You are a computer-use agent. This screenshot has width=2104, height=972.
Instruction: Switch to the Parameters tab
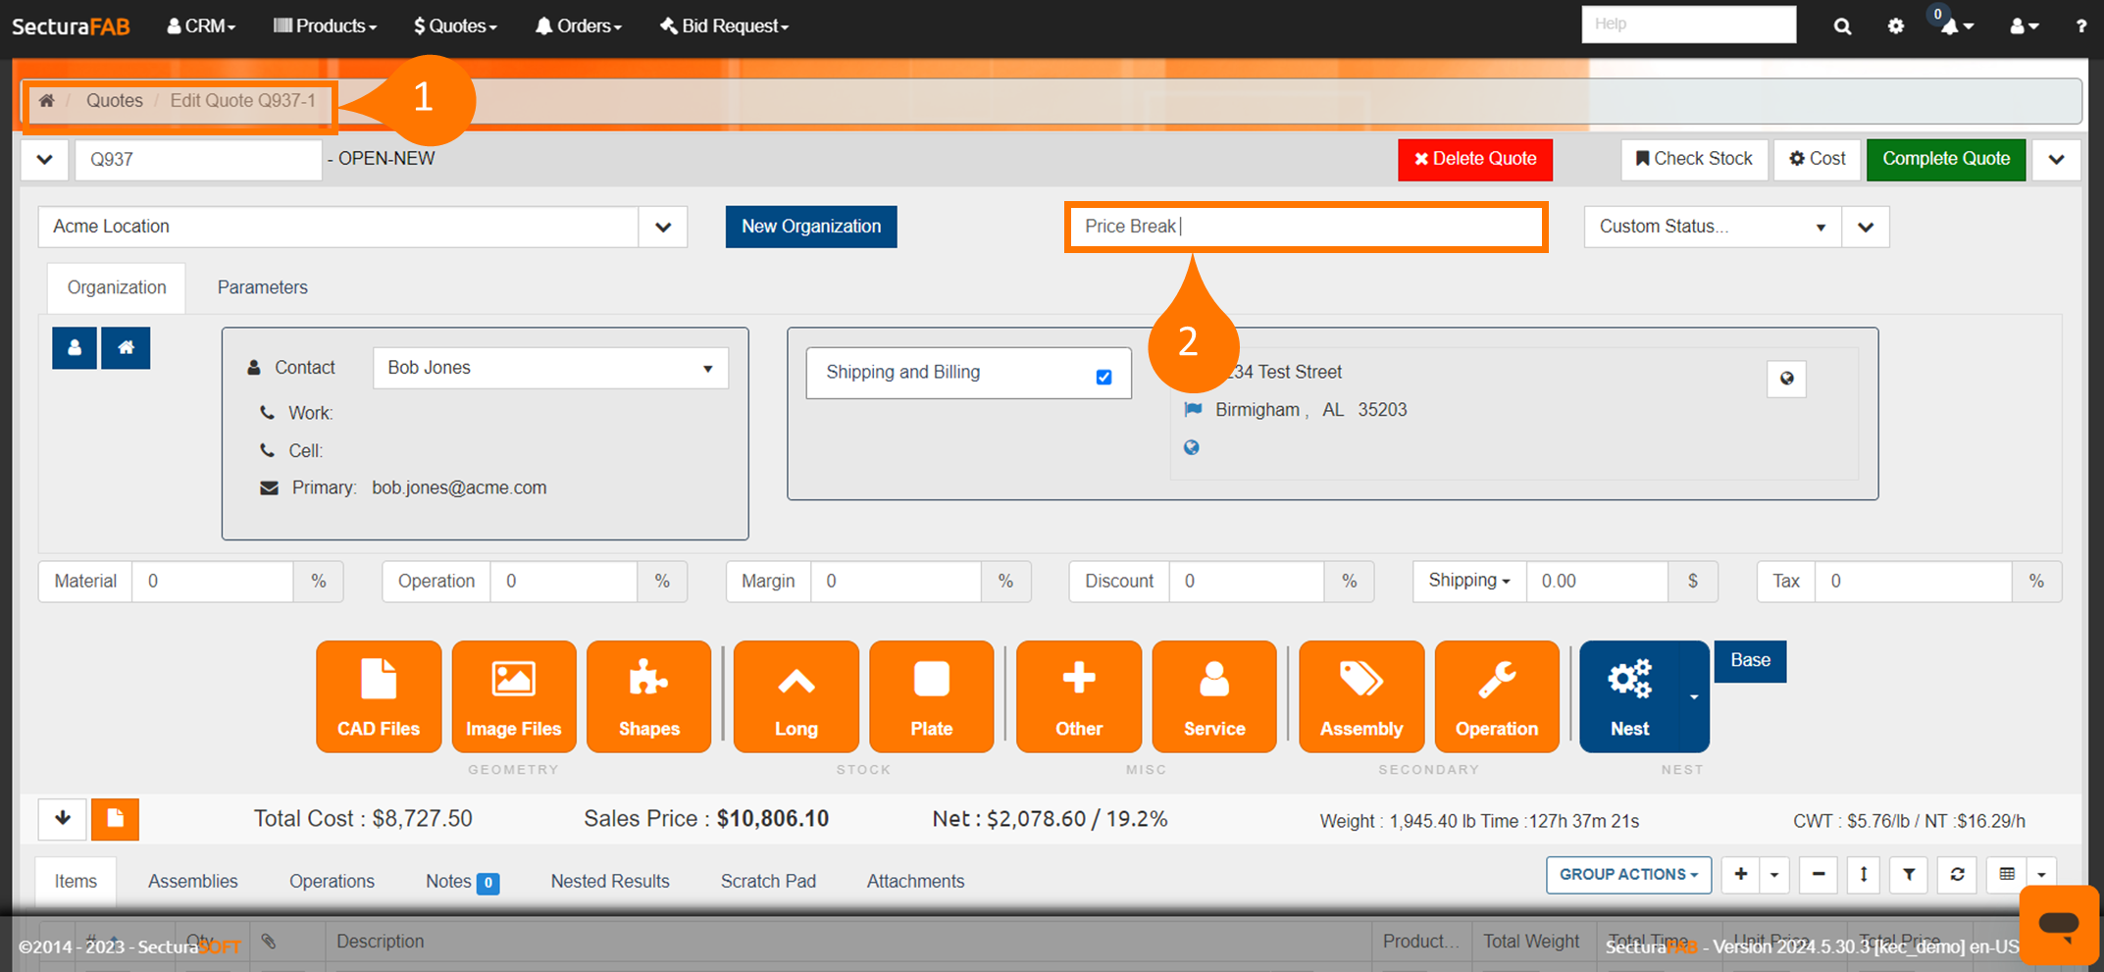[262, 287]
